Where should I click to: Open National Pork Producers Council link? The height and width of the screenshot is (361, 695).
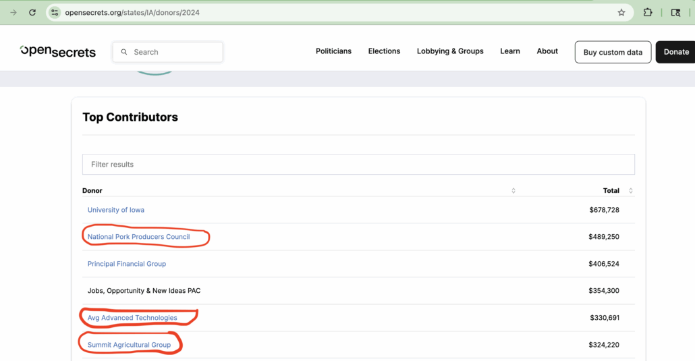pyautogui.click(x=139, y=237)
